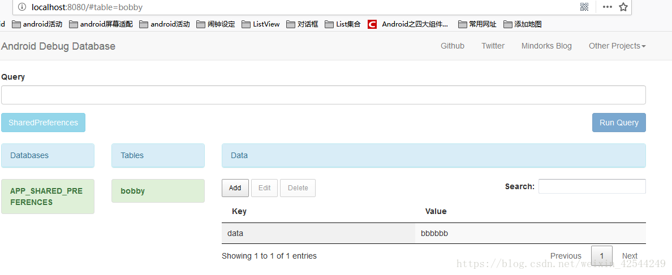Select the bobby table
The height and width of the screenshot is (275, 672).
point(158,191)
